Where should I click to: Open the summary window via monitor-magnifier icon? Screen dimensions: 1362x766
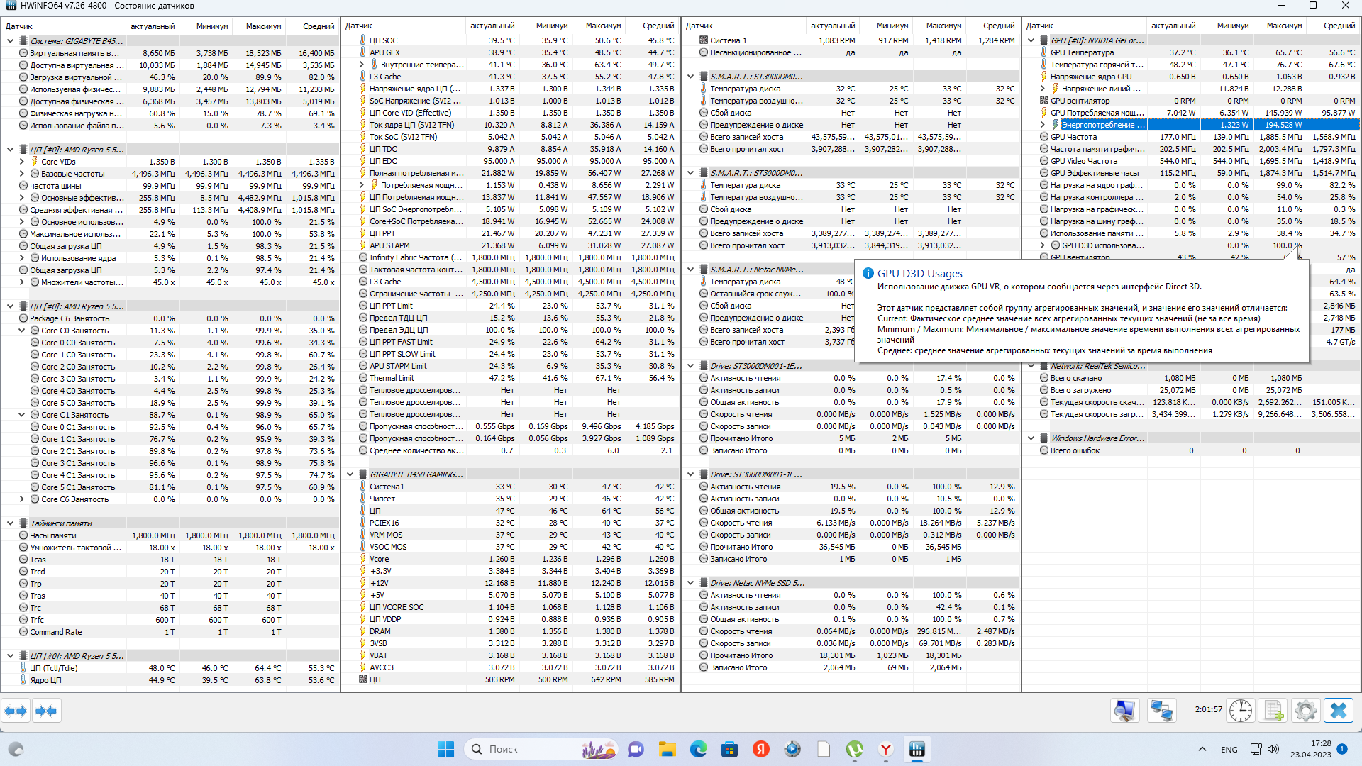pos(1124,711)
